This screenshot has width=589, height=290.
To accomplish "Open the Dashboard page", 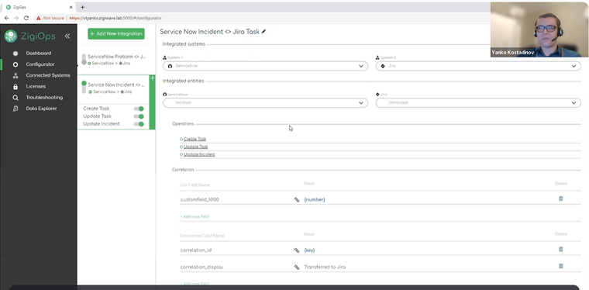I will pyautogui.click(x=38, y=54).
